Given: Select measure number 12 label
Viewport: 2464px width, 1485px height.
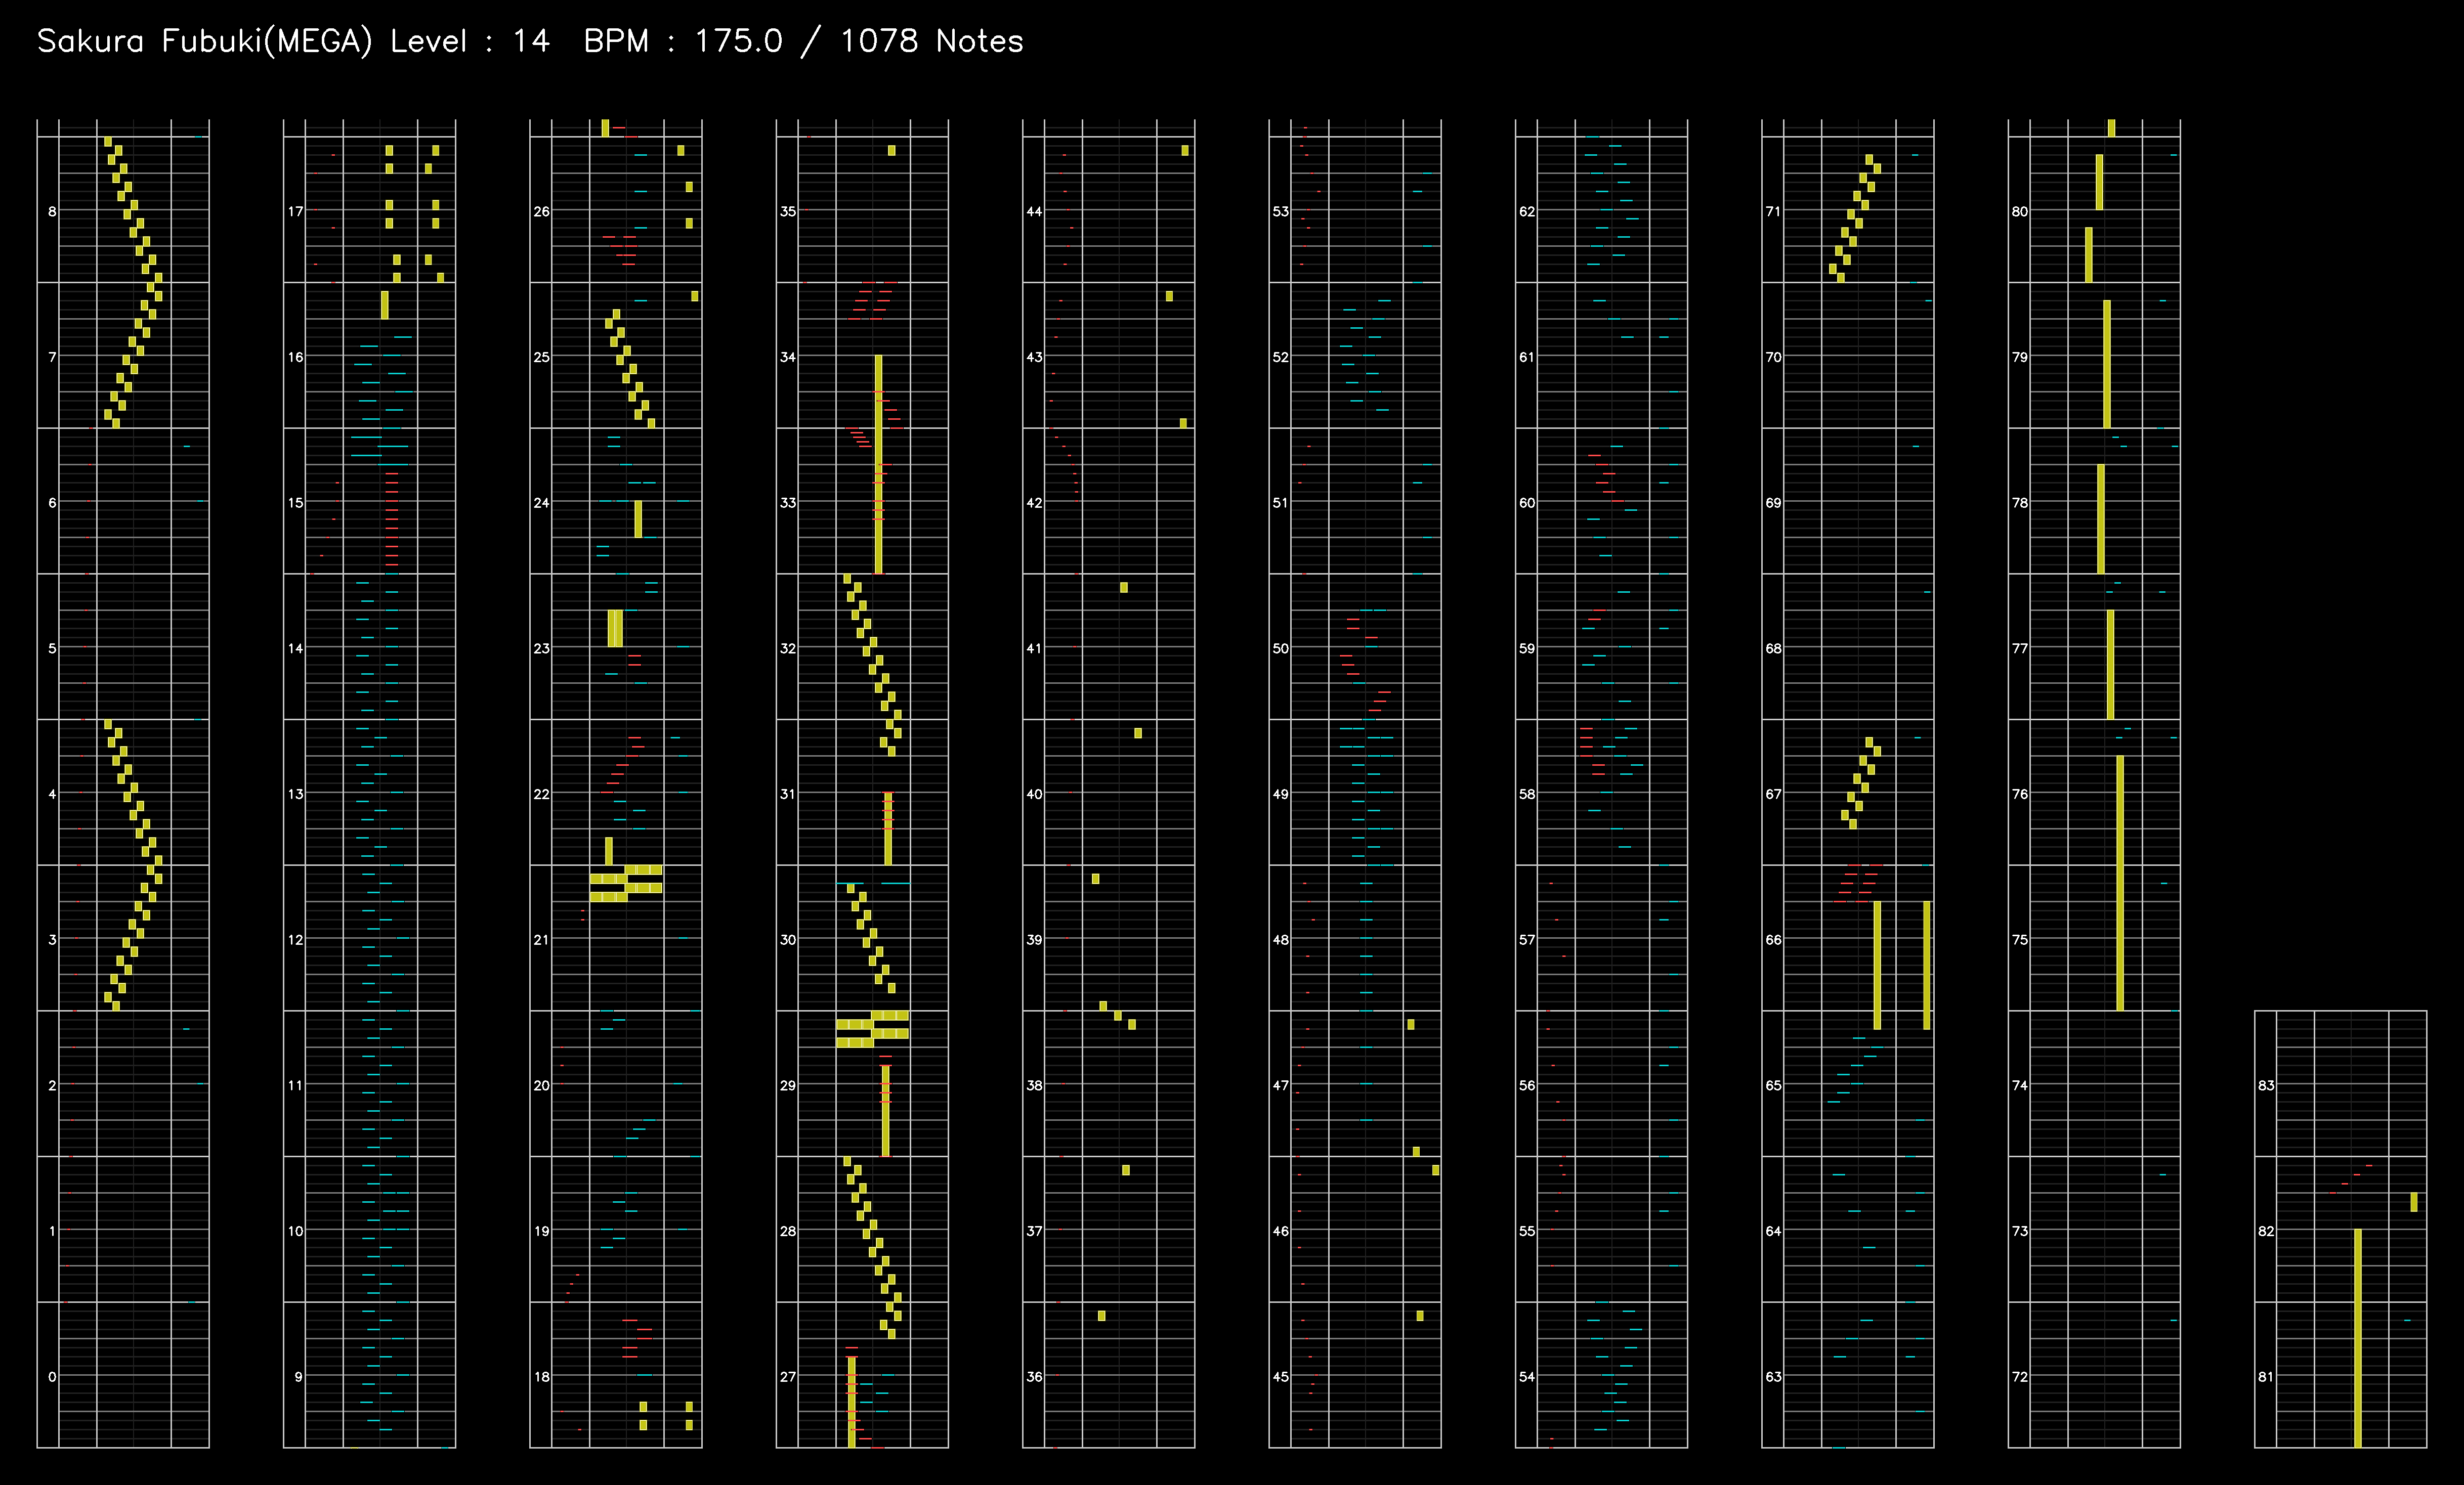Looking at the screenshot, I should tap(295, 940).
